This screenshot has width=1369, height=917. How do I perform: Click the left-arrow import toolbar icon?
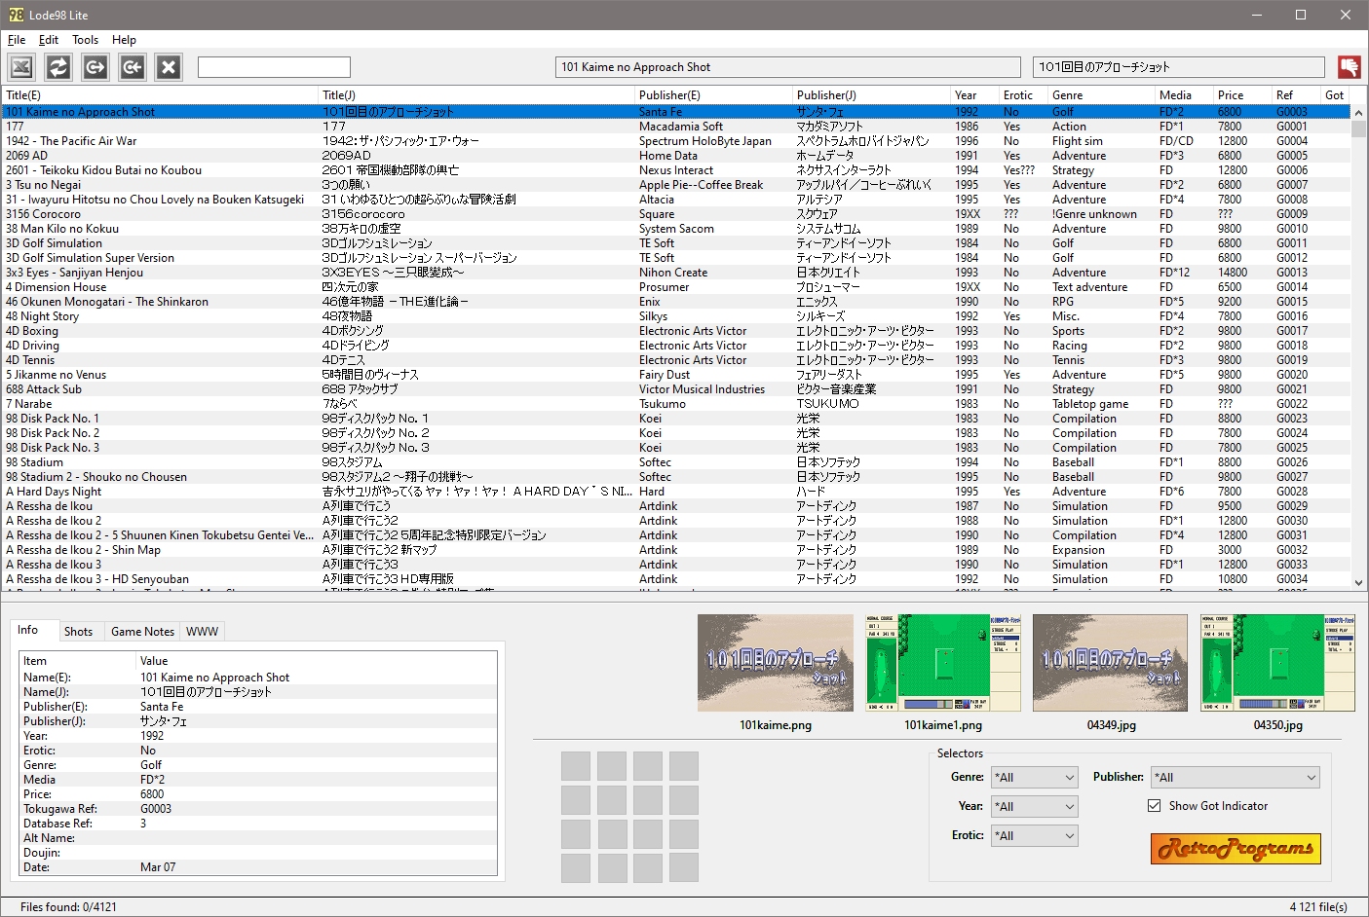click(x=133, y=66)
